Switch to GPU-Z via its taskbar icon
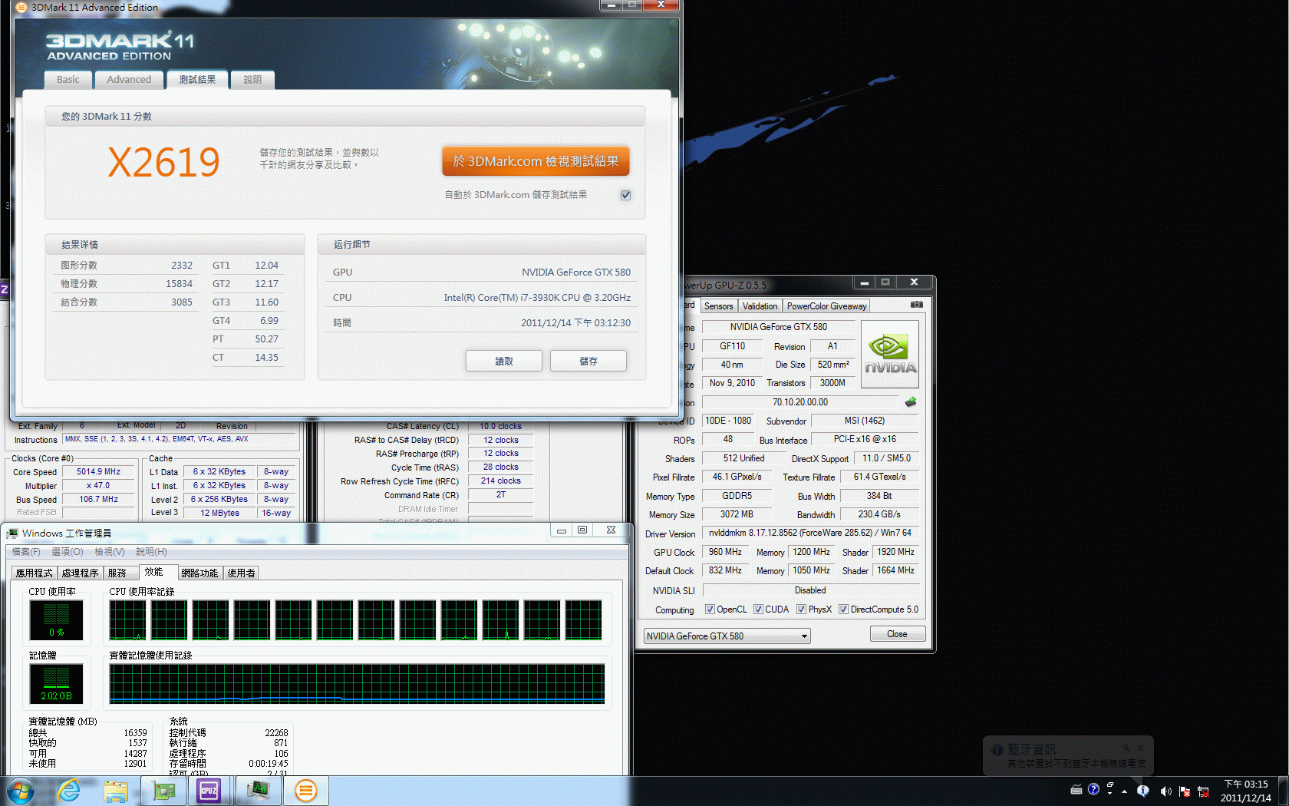The image size is (1289, 806). click(163, 791)
